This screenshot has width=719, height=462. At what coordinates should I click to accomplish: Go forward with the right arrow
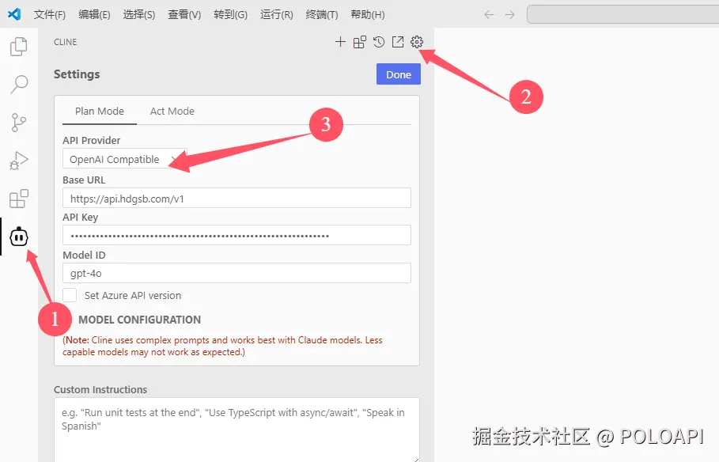510,15
